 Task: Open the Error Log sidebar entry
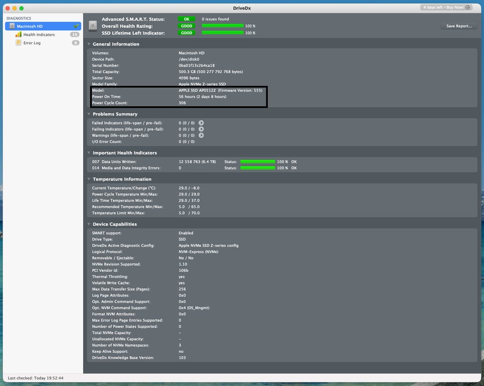click(x=32, y=43)
